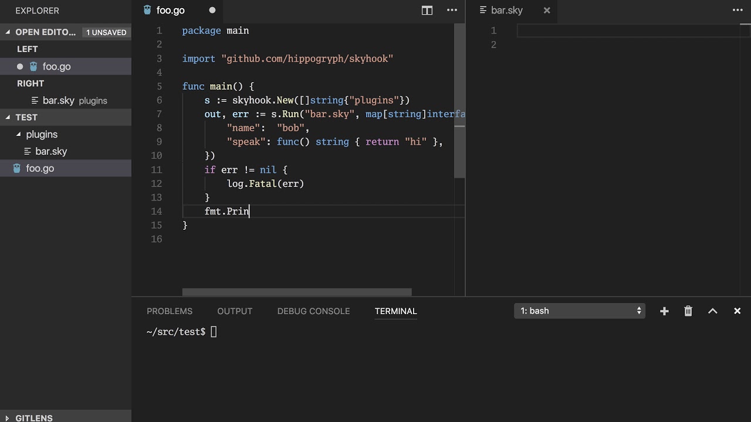Click line number 16 in foo.go gutter

pos(156,239)
